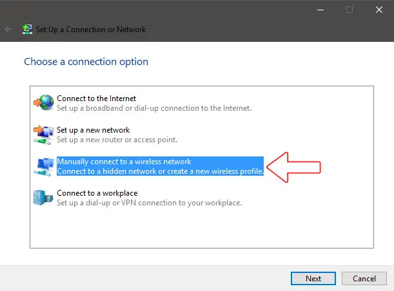
Task: Click the wireless network computers icon
Action: click(x=44, y=166)
